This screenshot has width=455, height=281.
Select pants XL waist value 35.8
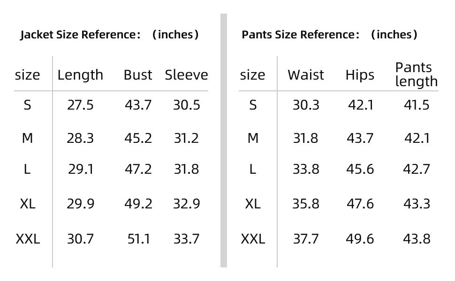[x=306, y=204]
